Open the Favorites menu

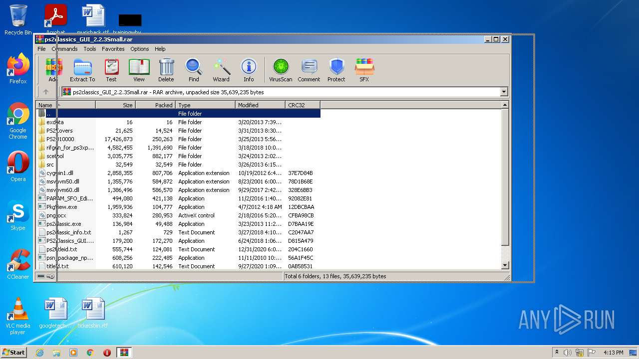pyautogui.click(x=113, y=49)
